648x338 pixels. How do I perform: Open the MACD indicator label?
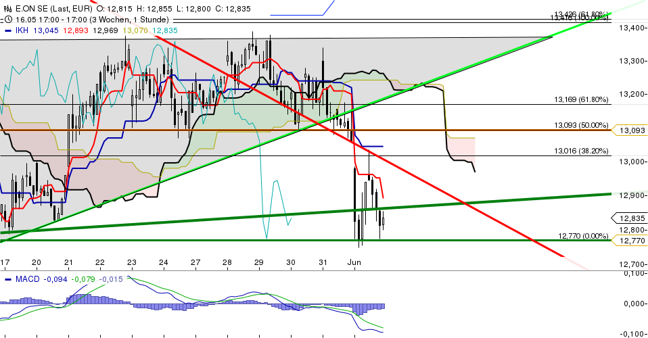pyautogui.click(x=27, y=279)
